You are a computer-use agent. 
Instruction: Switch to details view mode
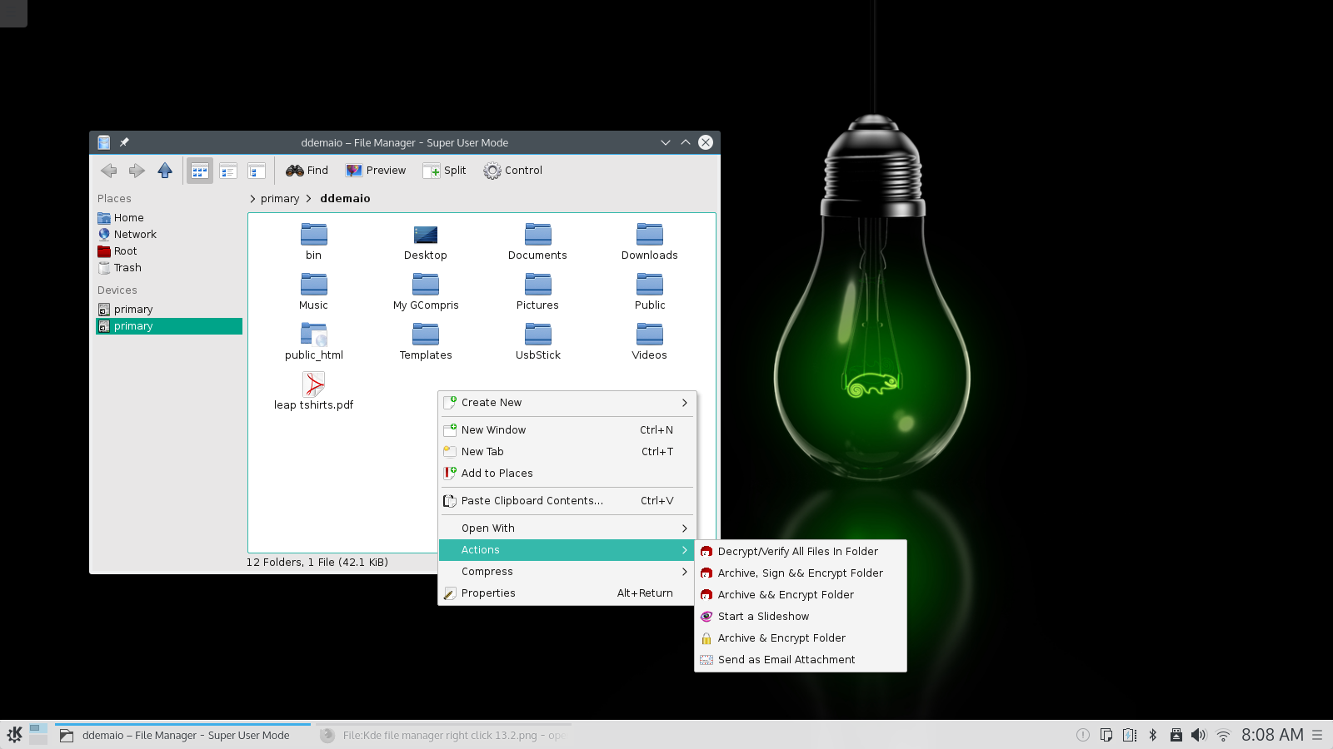228,171
